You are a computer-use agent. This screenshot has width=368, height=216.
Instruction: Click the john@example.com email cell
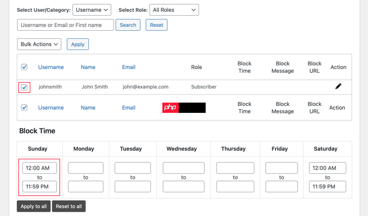146,87
